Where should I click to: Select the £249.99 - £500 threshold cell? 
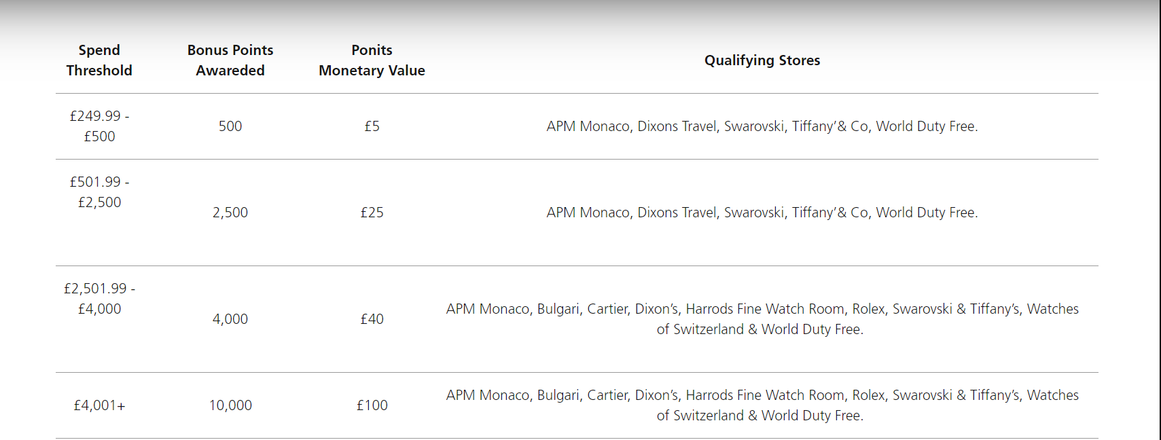(x=99, y=126)
